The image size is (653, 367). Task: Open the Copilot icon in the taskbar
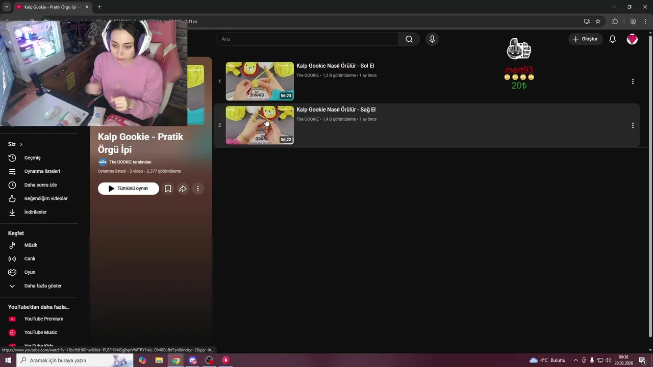pyautogui.click(x=142, y=360)
